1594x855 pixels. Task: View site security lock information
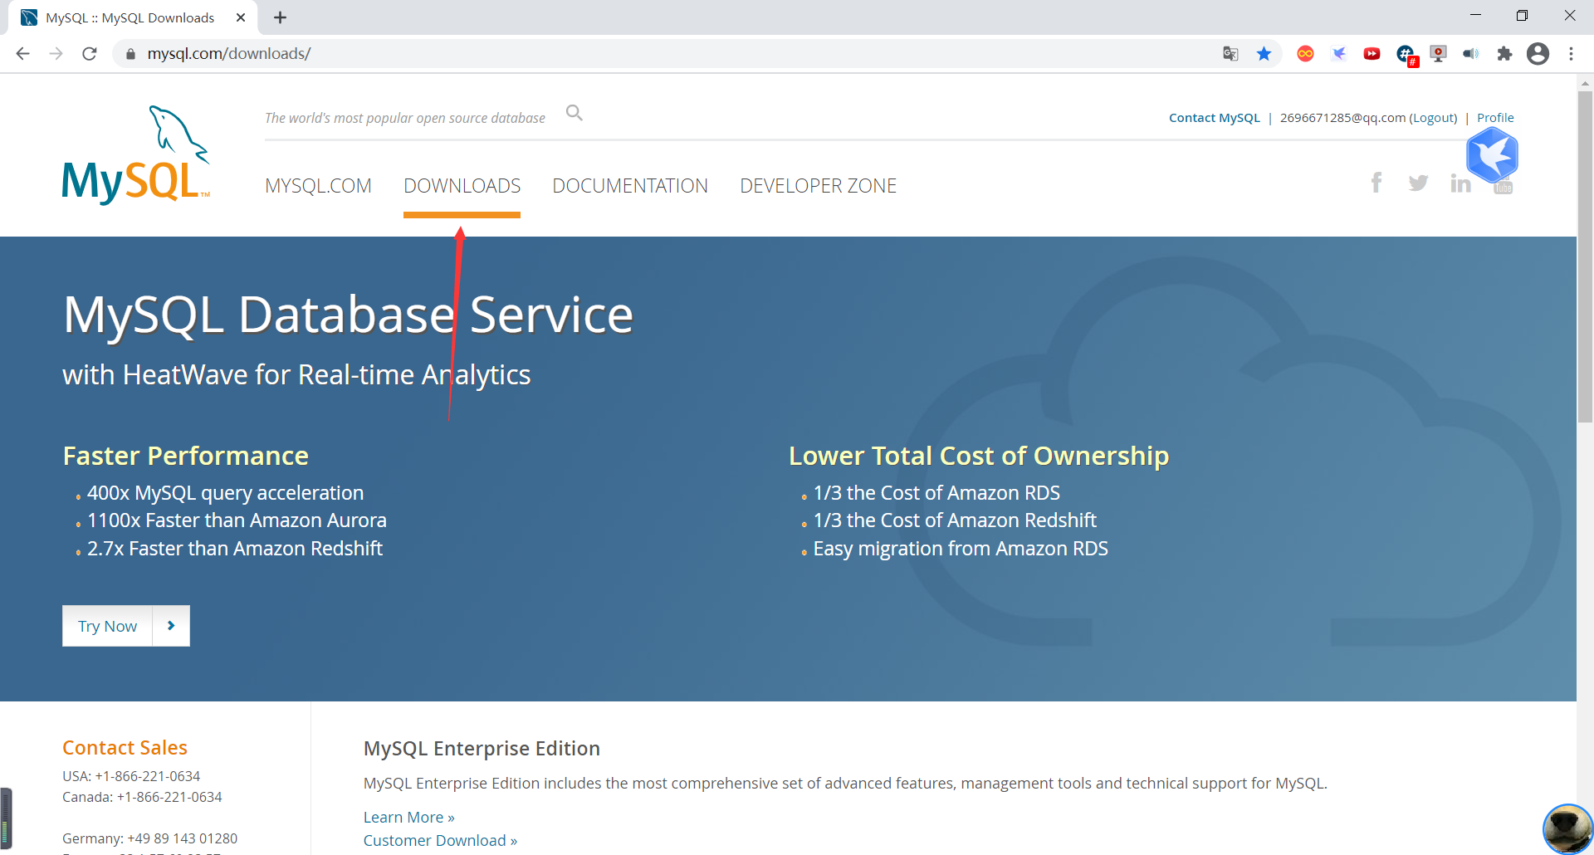(x=130, y=54)
